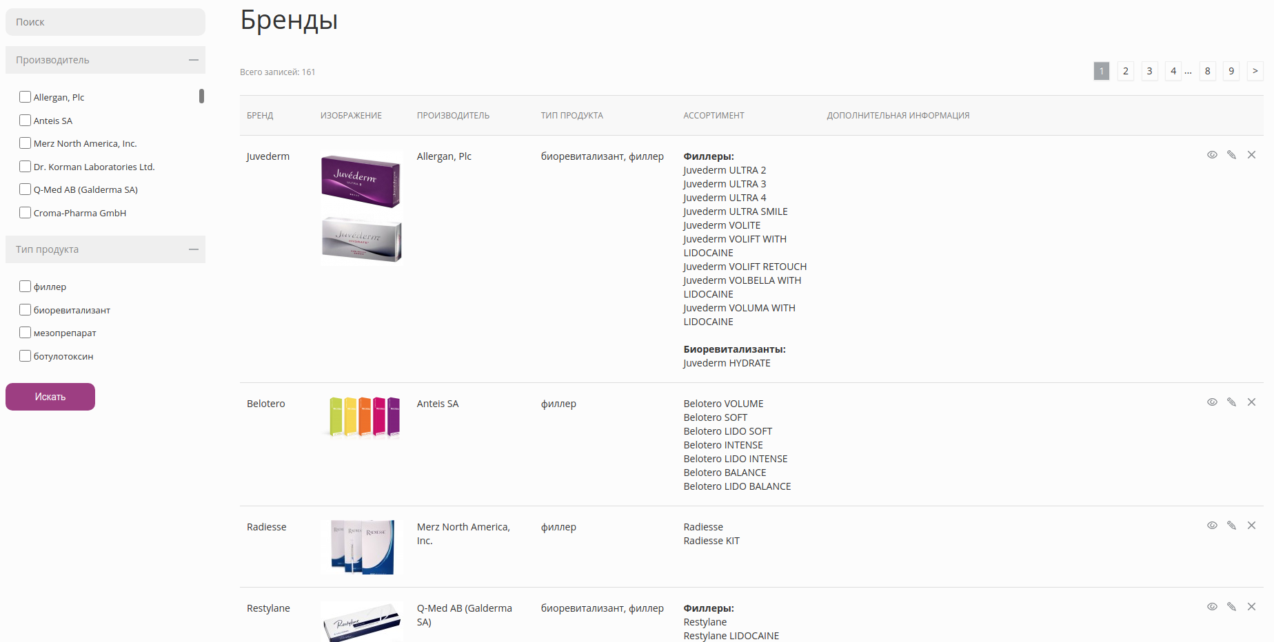Sort by БРЕНД column header
This screenshot has height=642, width=1274.
[260, 116]
